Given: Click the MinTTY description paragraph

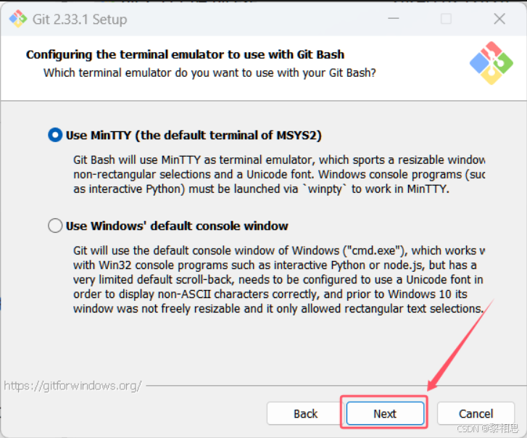Looking at the screenshot, I should [279, 174].
